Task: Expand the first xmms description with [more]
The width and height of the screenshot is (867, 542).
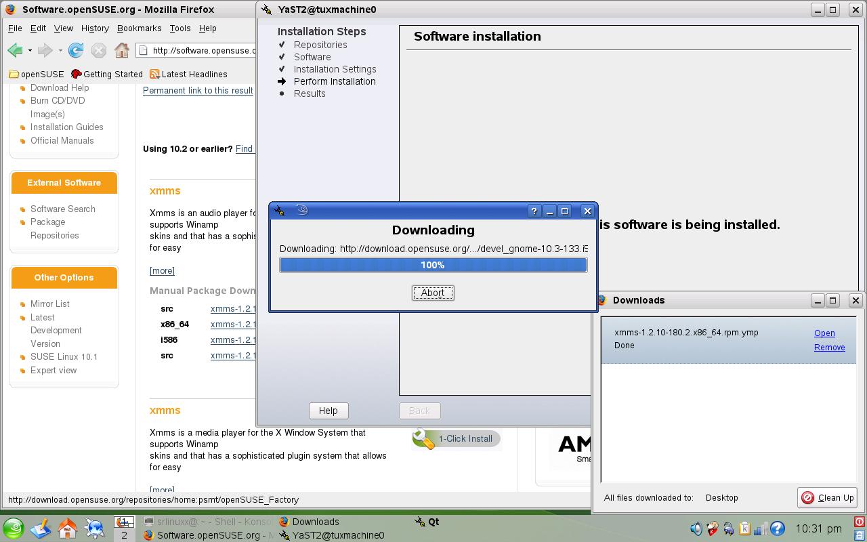Action: (162, 270)
